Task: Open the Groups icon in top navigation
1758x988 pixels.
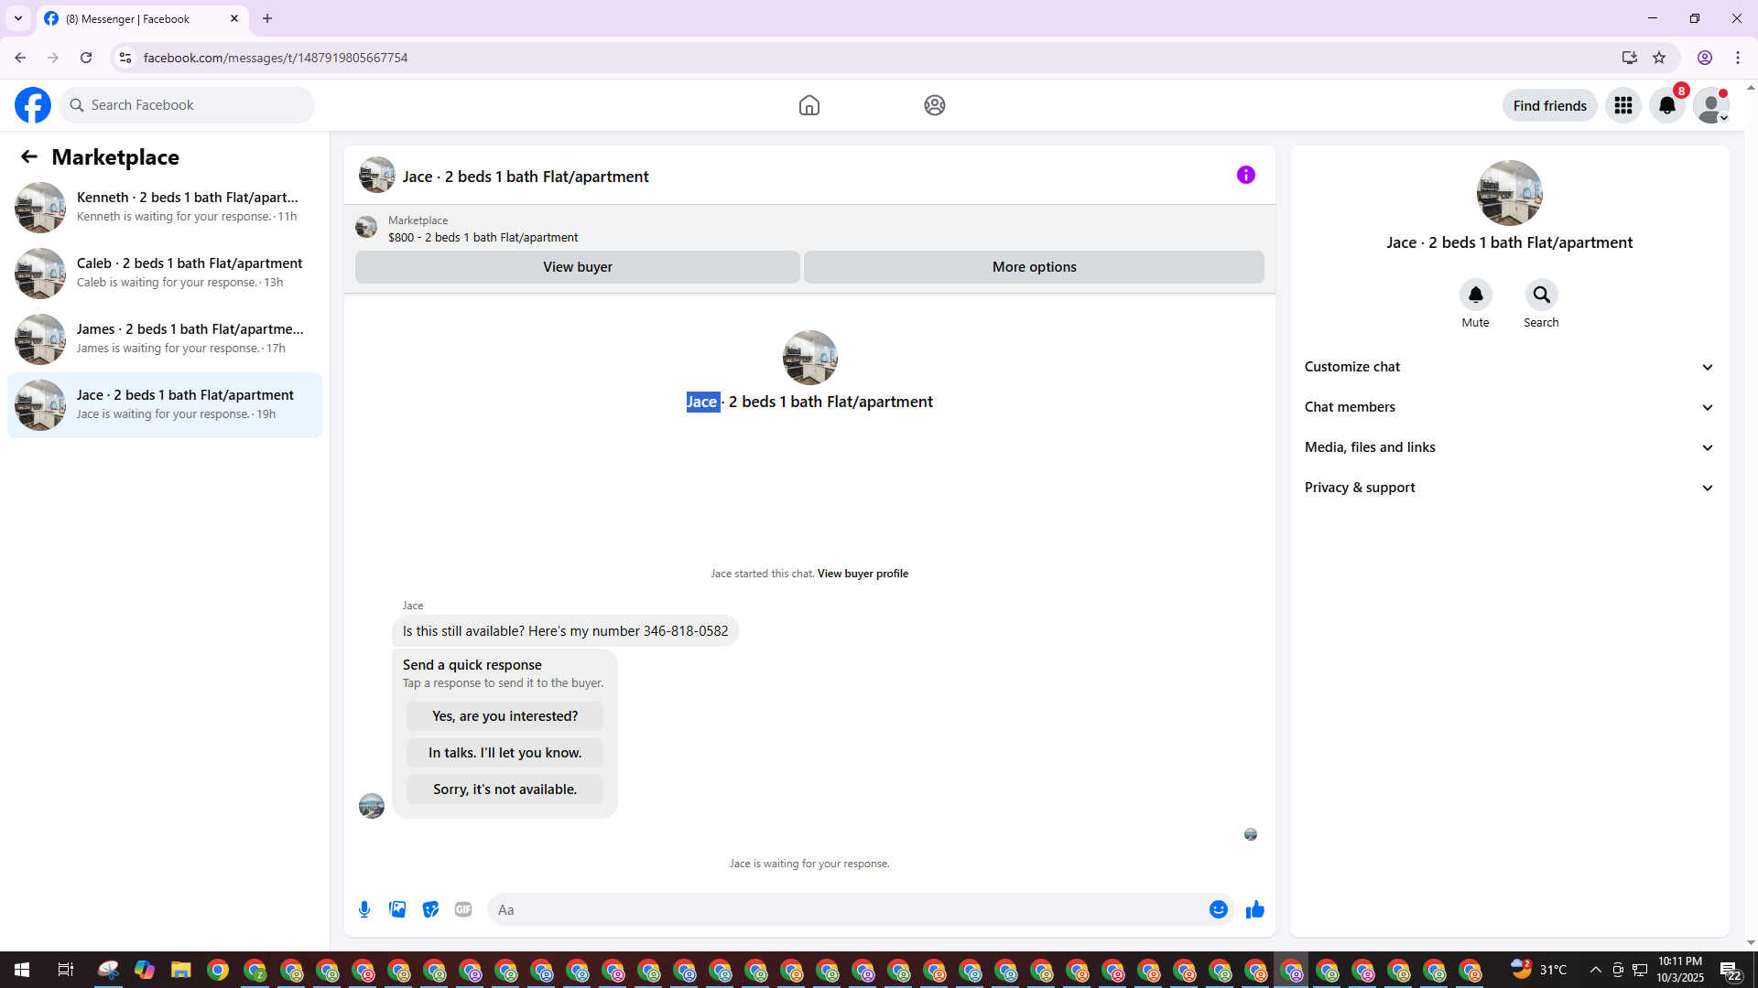Action: [x=935, y=105]
